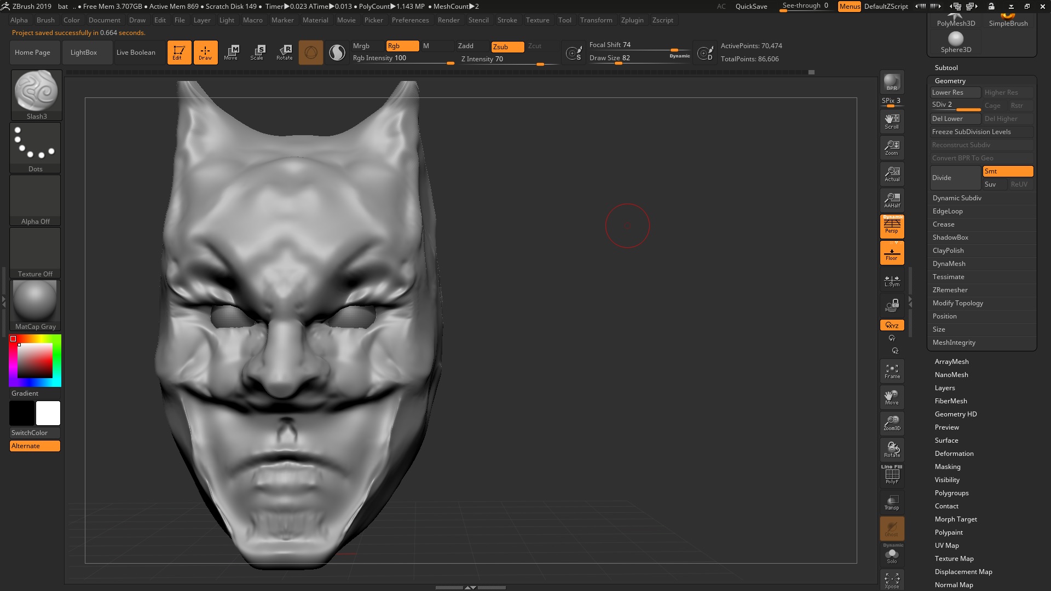
Task: Select the Scroll canvas icon
Action: [892, 121]
